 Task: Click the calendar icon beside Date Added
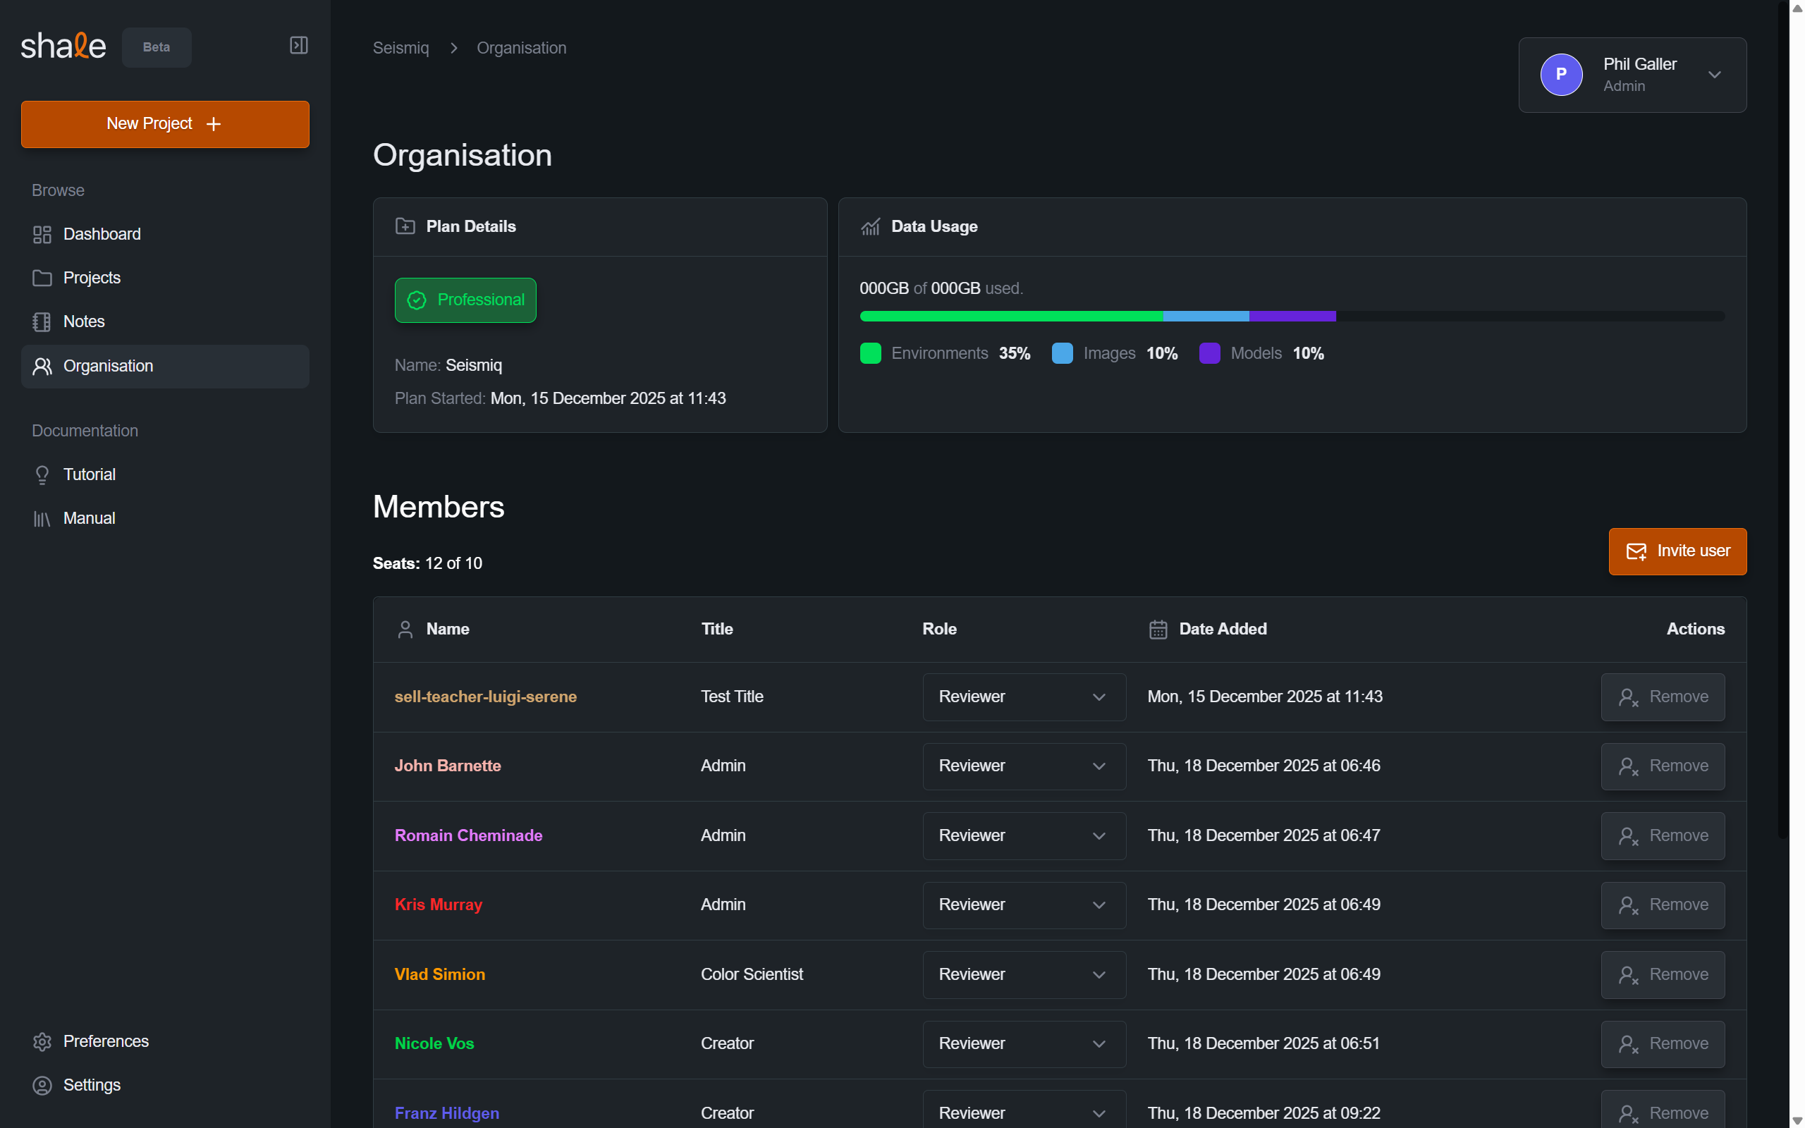1158,629
